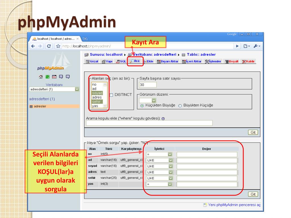
Task: Open the browser page menu icon
Action: pyautogui.click(x=246, y=46)
